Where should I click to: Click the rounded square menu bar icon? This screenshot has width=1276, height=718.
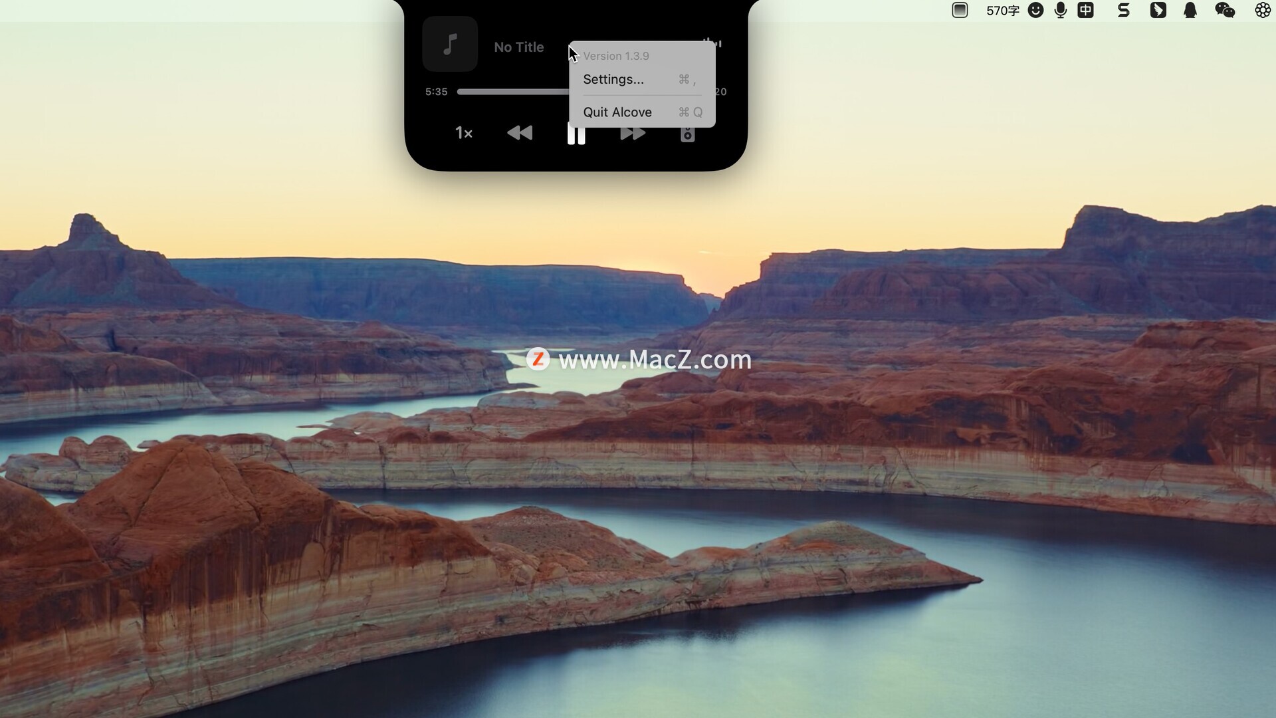coord(960,10)
